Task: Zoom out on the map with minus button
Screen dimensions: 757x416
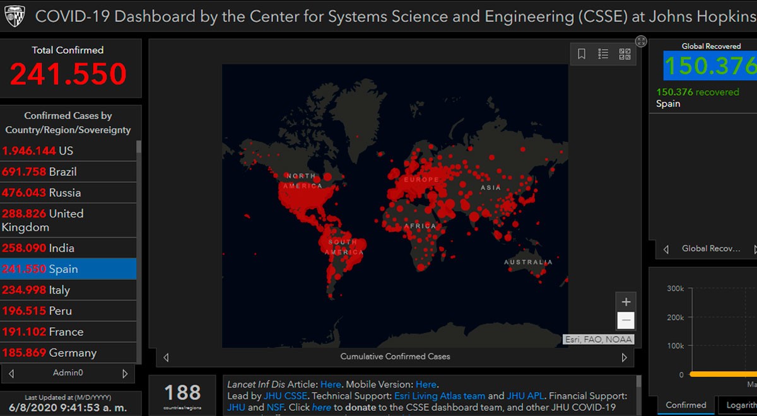Action: coord(626,320)
